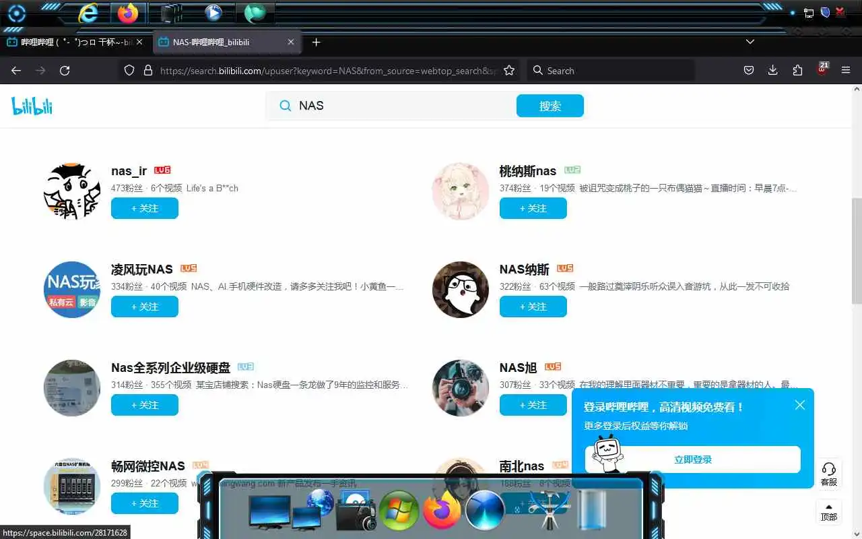
Task: Follow user 畅网微控NAS
Action: pyautogui.click(x=145, y=503)
